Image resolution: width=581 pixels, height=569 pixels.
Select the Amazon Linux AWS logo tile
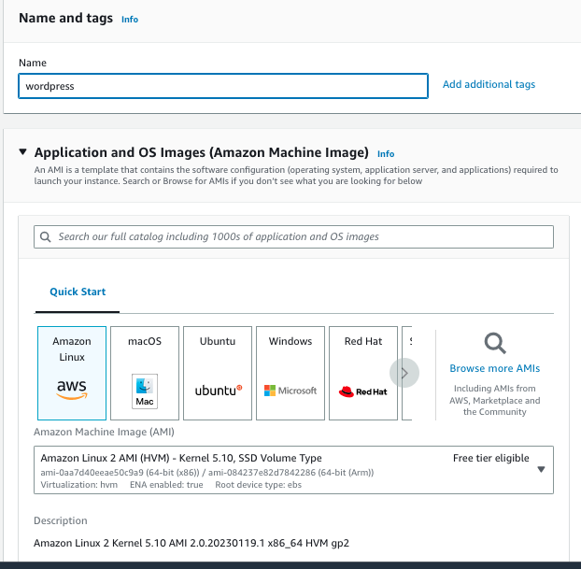click(x=72, y=373)
